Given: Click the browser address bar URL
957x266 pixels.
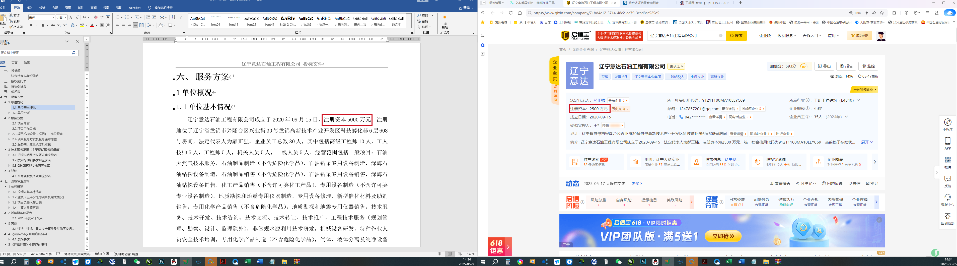Looking at the screenshot, I should click(596, 13).
